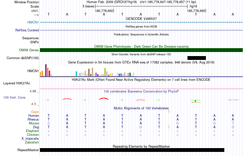Click the Human alignment row label
Screen dimensions: 243x156
(34, 115)
